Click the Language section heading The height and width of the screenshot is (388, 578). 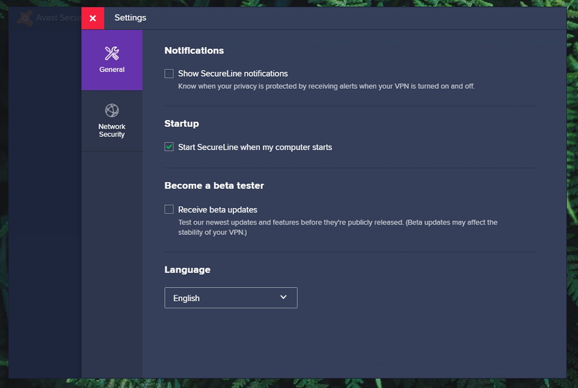point(187,270)
